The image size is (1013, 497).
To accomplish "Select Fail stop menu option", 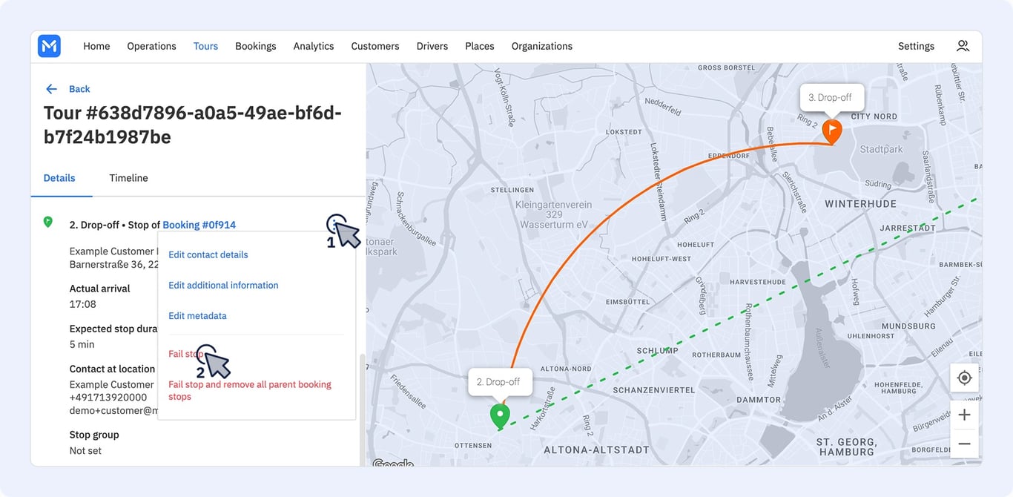I will (x=186, y=353).
